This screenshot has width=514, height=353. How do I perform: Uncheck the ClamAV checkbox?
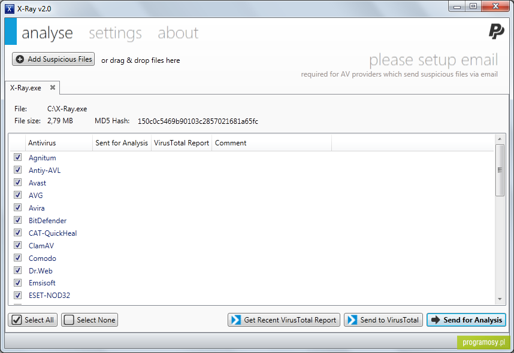click(18, 245)
